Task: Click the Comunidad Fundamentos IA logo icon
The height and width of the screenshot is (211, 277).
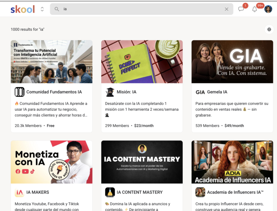Action: [20, 92]
